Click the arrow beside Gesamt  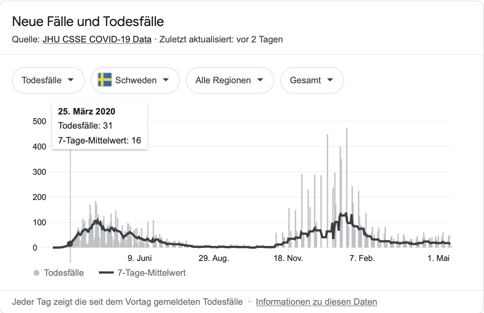click(330, 80)
